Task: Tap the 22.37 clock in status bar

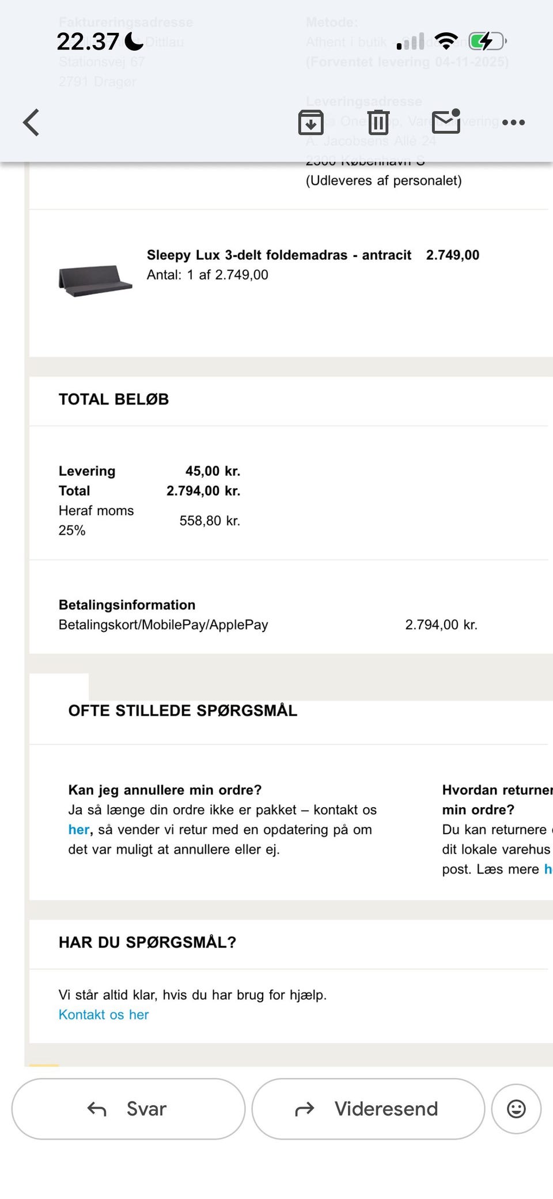Action: pos(88,41)
